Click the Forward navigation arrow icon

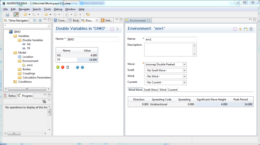55,14
